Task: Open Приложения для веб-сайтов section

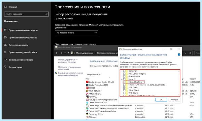Action: [x=23, y=52]
